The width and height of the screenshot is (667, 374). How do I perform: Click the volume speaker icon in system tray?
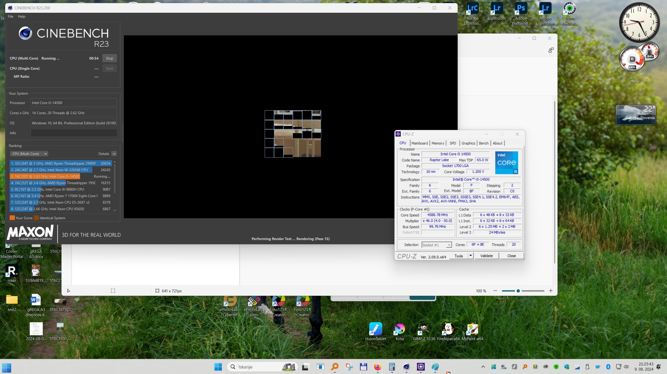[626, 367]
